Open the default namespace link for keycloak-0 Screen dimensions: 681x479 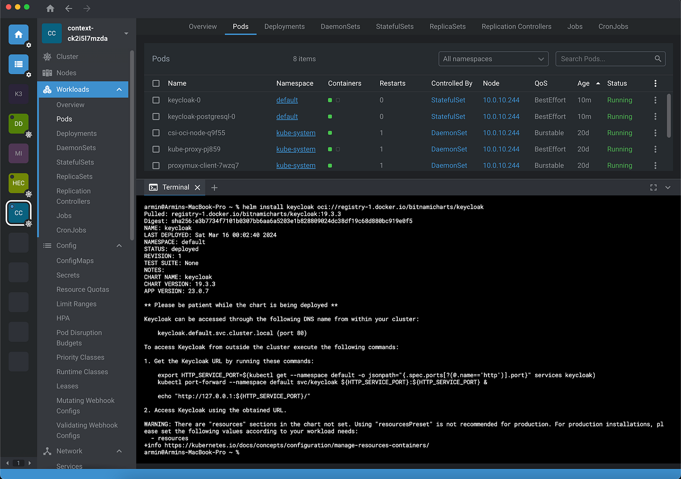[x=287, y=100]
